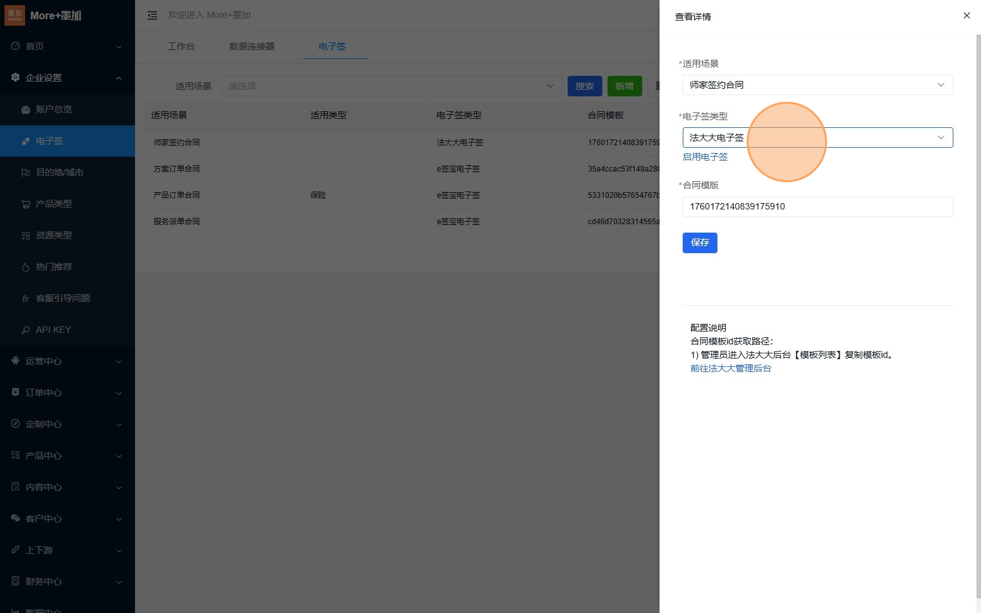Screen dimensions: 981x613
Task: Open API KEY key icon item
Action: click(x=26, y=330)
